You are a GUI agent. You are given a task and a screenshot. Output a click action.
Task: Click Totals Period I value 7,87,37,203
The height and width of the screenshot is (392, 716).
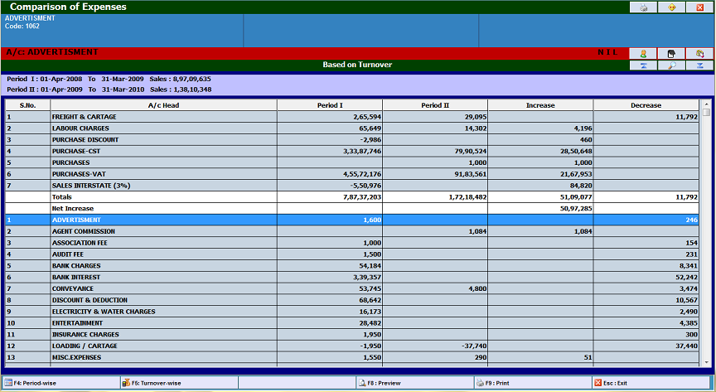362,197
